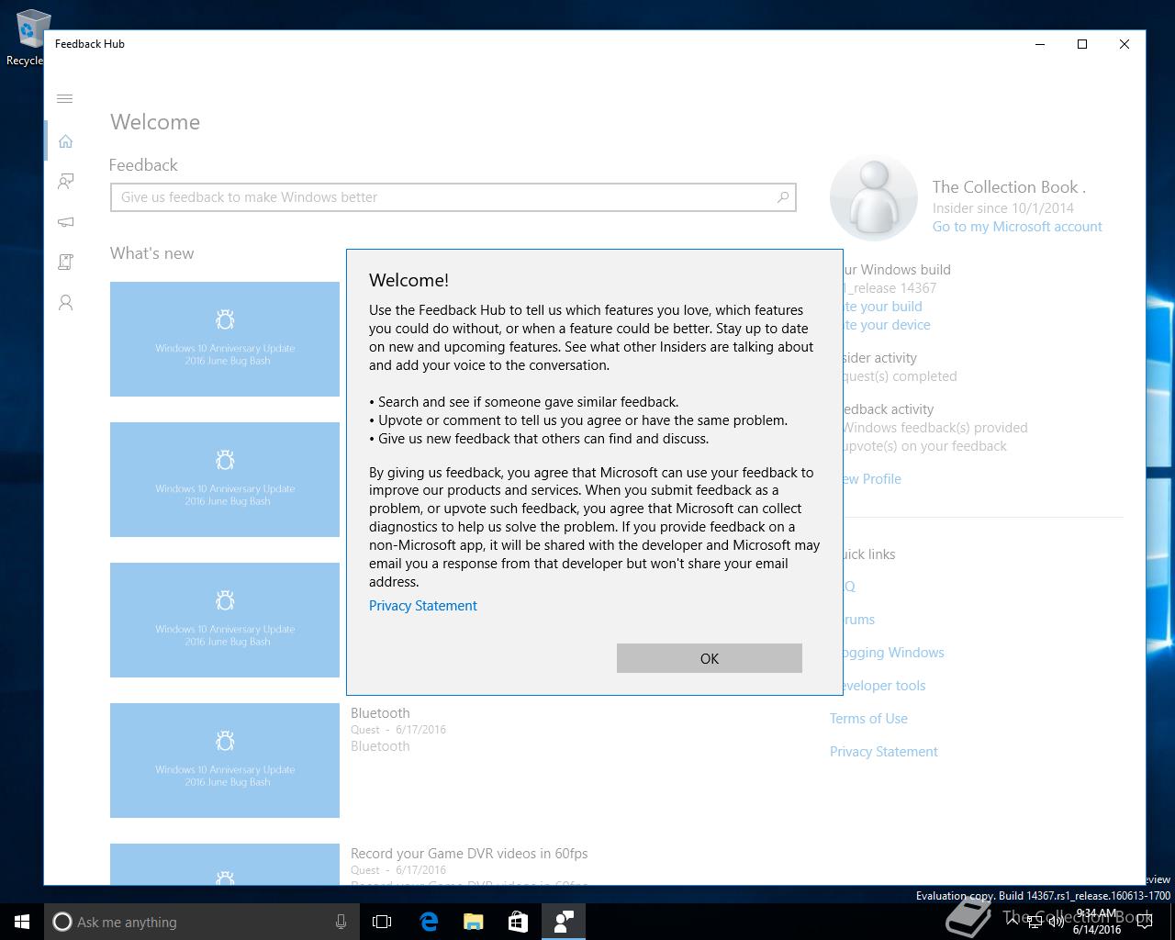Click the feedback search input field

(453, 197)
